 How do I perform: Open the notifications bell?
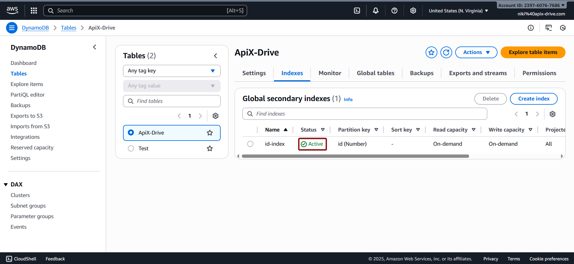pos(376,11)
